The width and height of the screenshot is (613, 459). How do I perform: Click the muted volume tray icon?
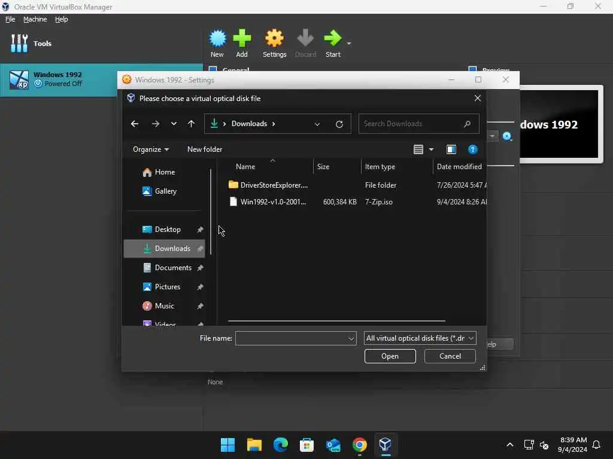click(544, 445)
